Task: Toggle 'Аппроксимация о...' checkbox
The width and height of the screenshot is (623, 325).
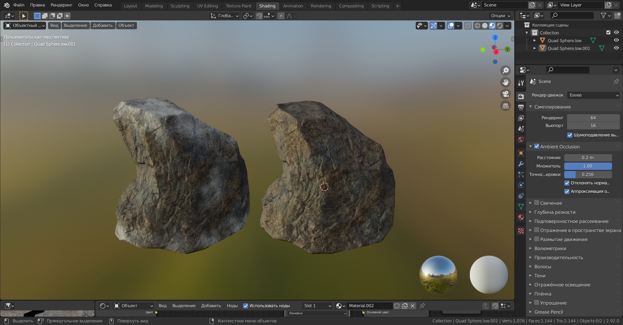Action: click(567, 191)
